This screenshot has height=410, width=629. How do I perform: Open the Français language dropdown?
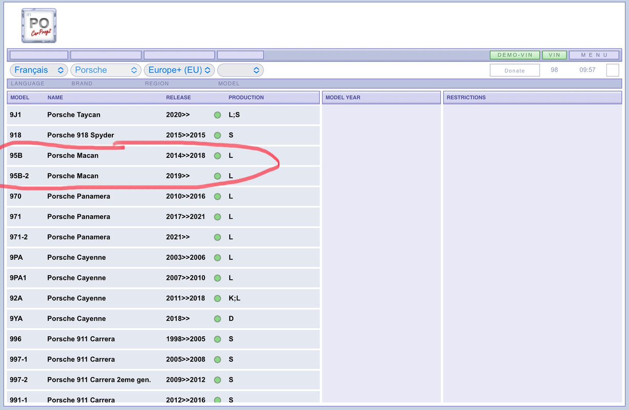39,70
